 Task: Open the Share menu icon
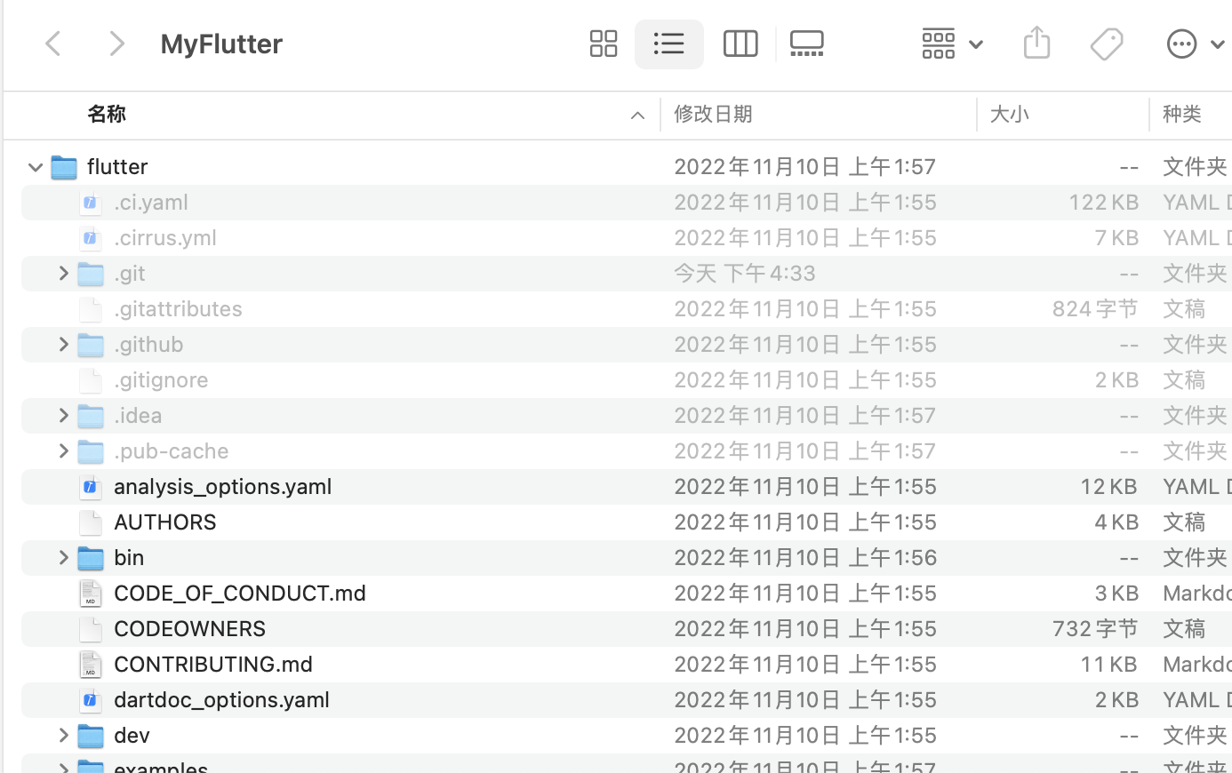tap(1036, 44)
